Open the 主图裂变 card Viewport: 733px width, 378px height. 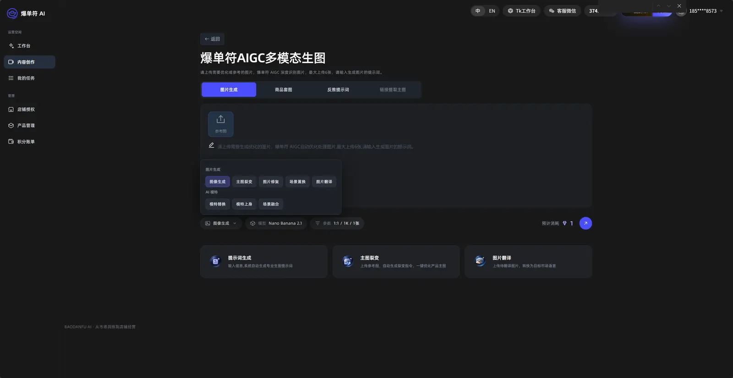pyautogui.click(x=396, y=262)
